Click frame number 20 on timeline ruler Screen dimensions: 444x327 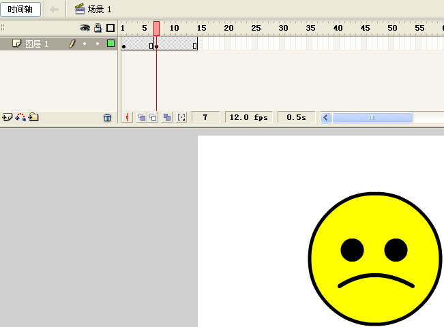point(228,28)
